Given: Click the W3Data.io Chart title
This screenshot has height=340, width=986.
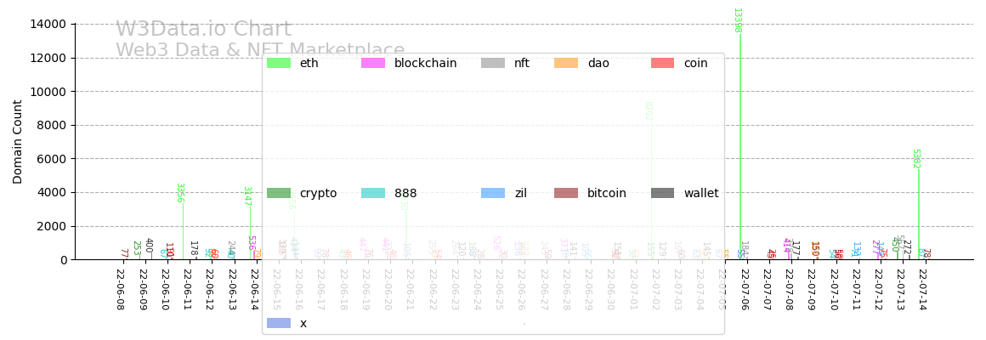Looking at the screenshot, I should (203, 30).
